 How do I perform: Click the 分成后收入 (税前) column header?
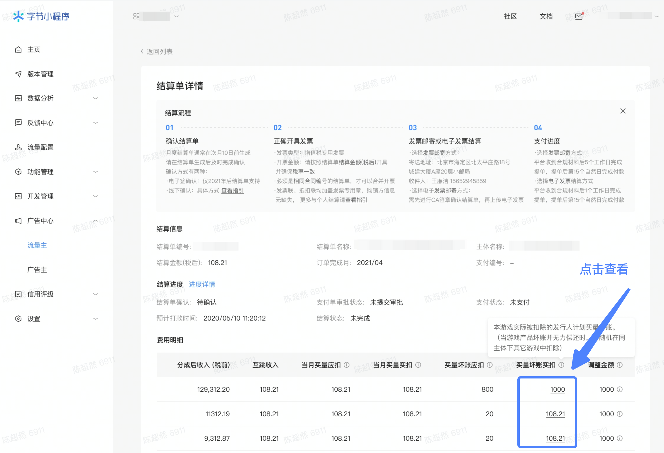(x=204, y=365)
